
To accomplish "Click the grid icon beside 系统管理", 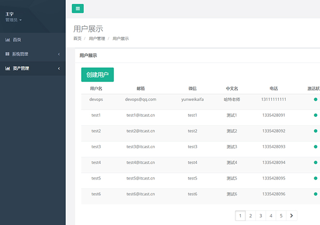I will click(x=8, y=54).
